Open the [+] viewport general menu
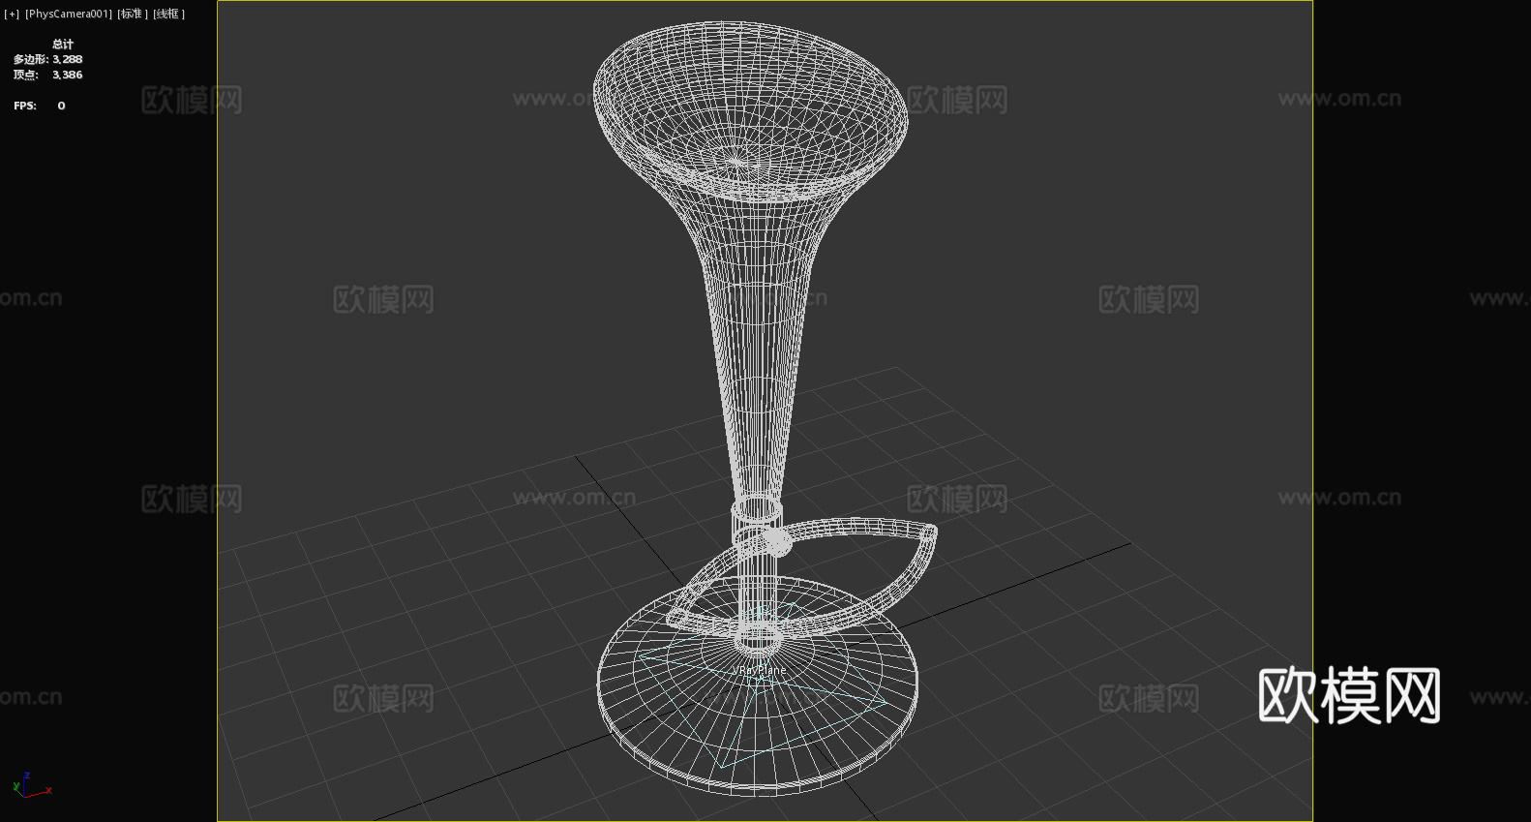Screen dimensions: 1531x822 12,15
